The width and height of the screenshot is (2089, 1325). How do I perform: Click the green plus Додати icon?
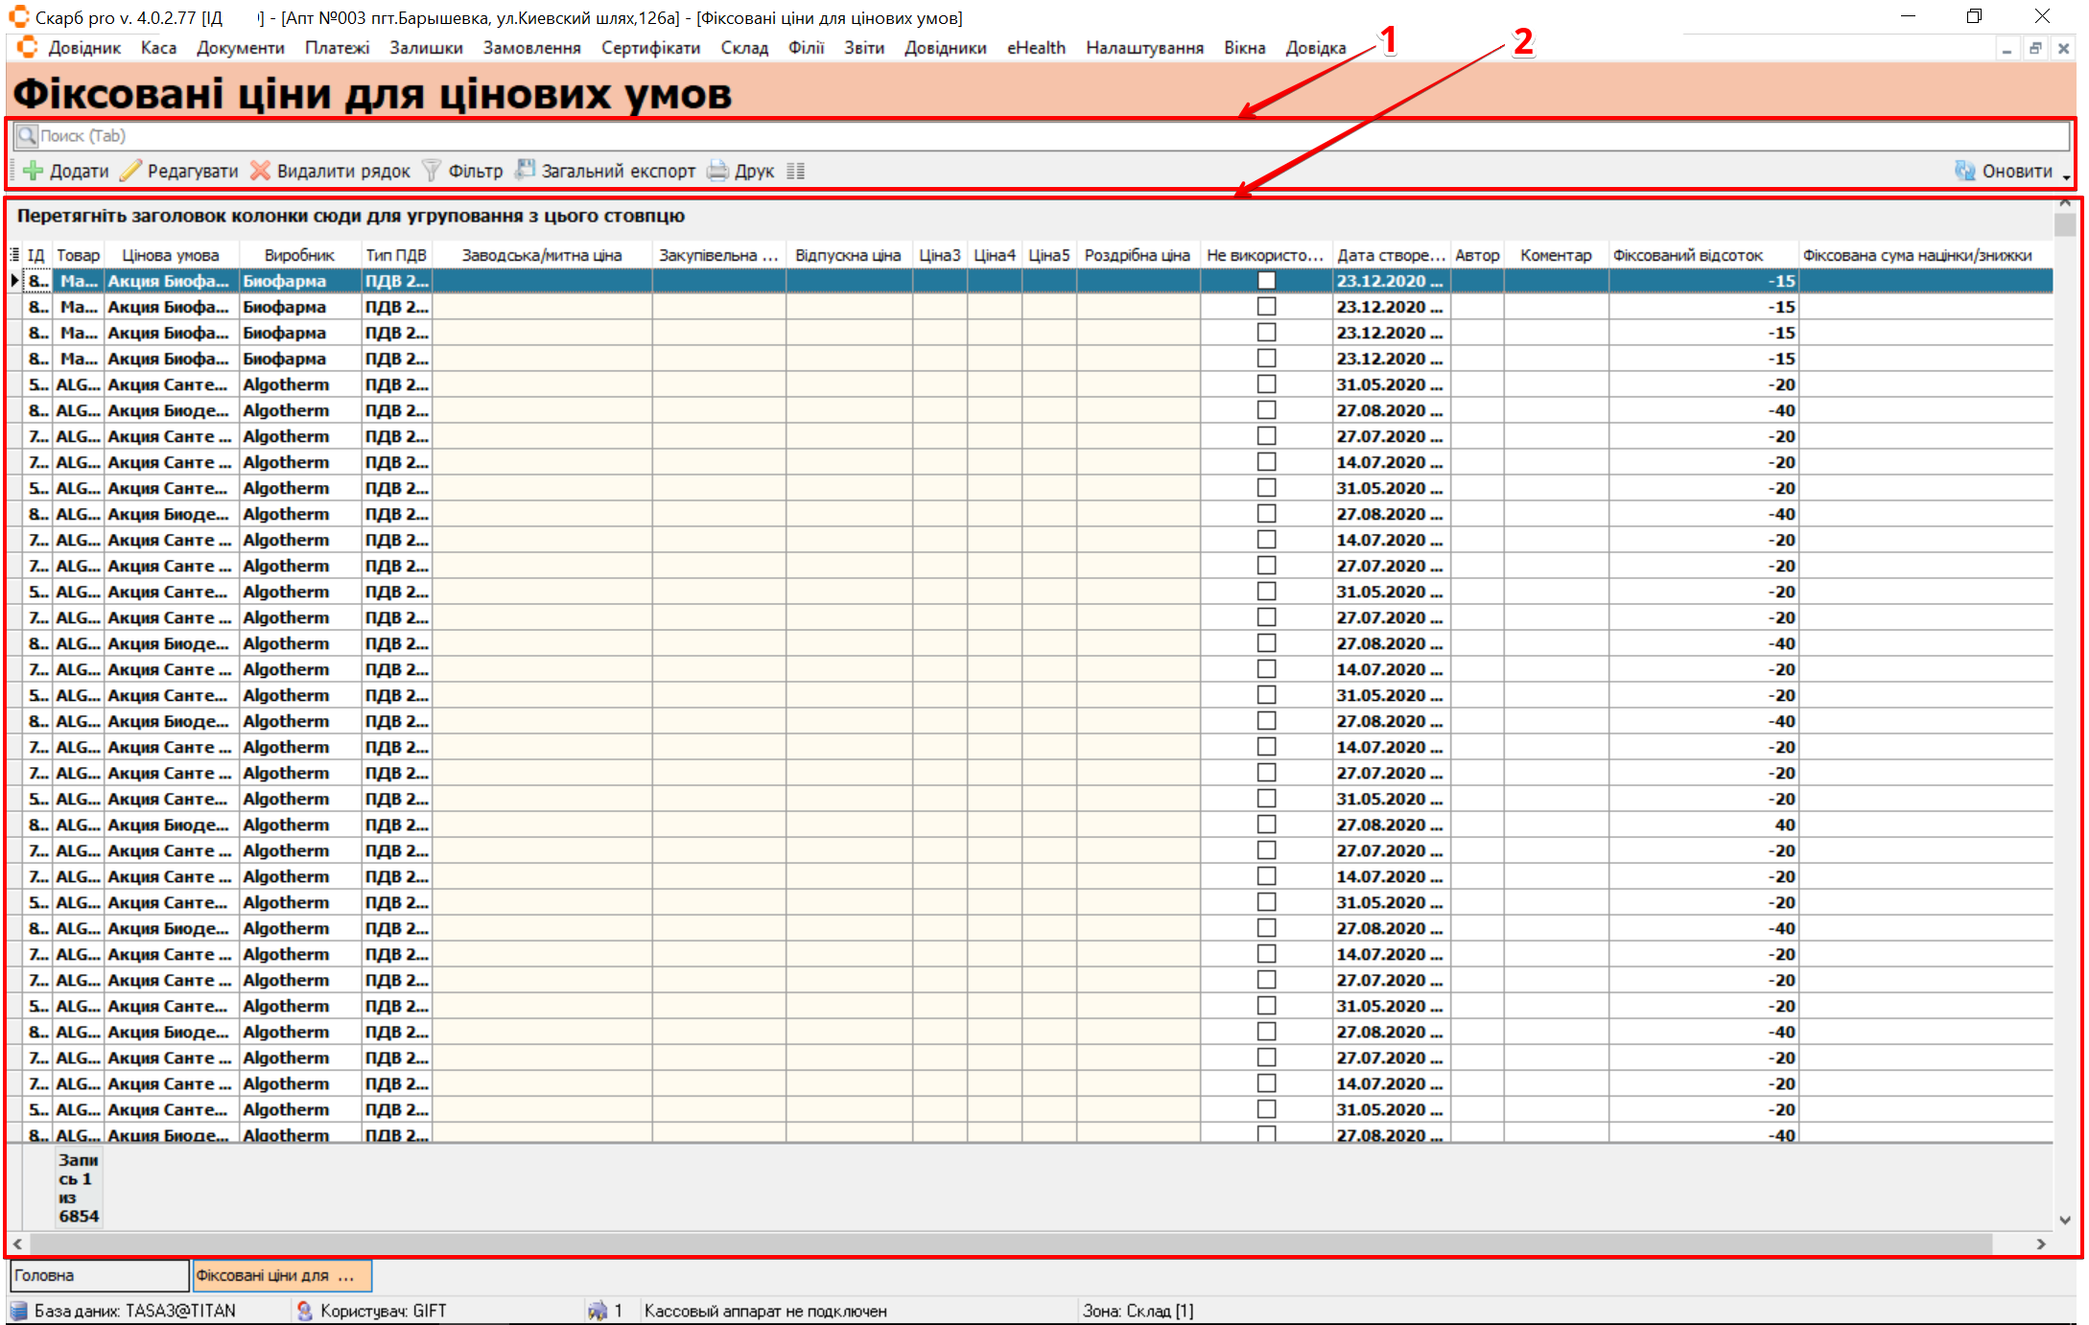(34, 171)
